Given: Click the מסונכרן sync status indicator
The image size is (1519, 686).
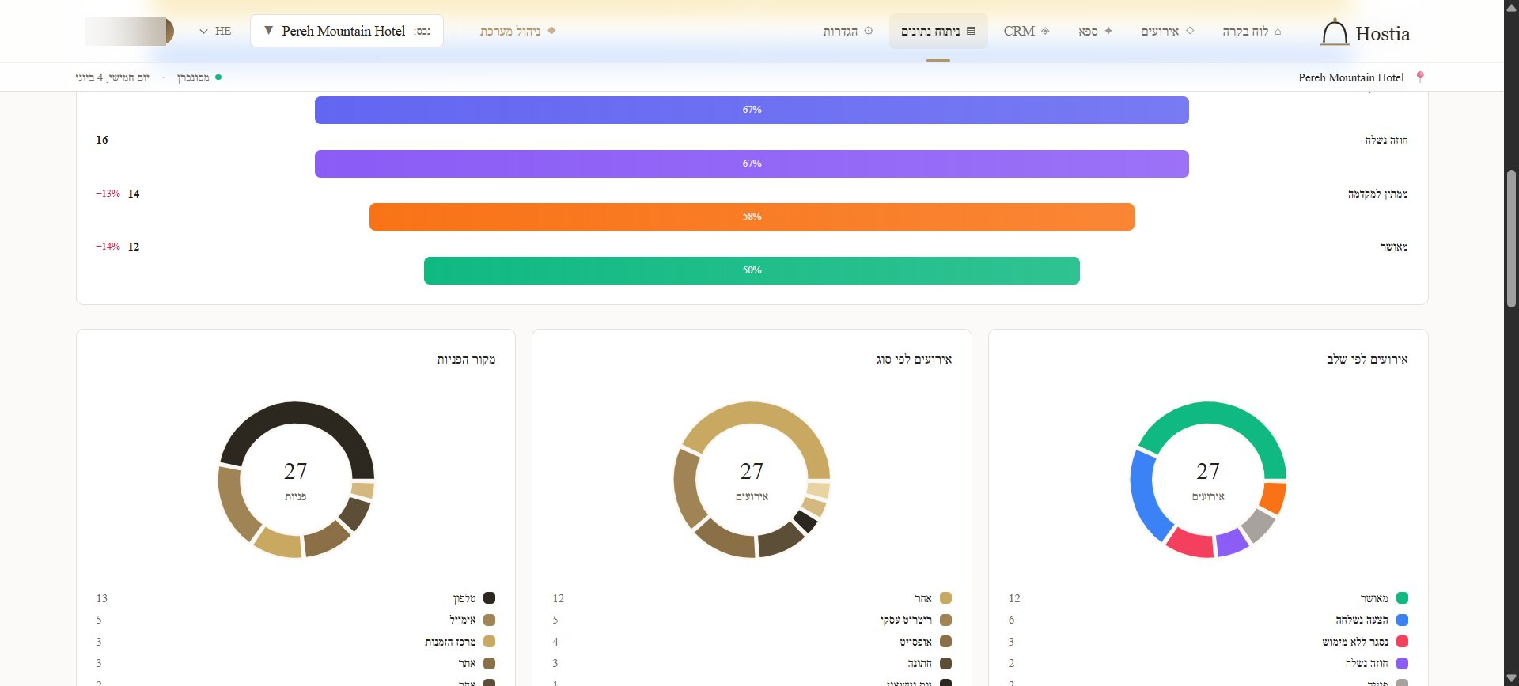Looking at the screenshot, I should [x=199, y=77].
